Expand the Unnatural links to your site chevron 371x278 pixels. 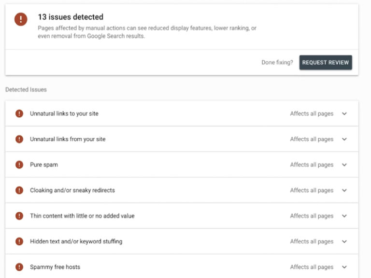click(x=344, y=114)
